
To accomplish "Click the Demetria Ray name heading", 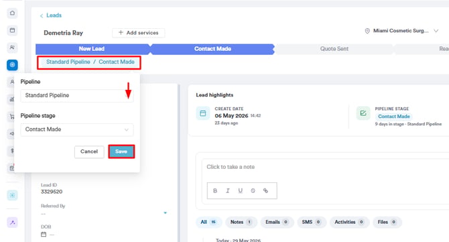I will (x=63, y=33).
